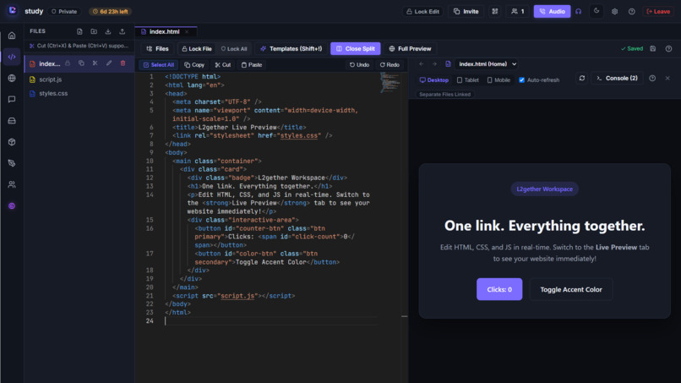This screenshot has height=383, width=681.
Task: Click the purple round icon at sidebar bottom
Action: click(x=12, y=206)
